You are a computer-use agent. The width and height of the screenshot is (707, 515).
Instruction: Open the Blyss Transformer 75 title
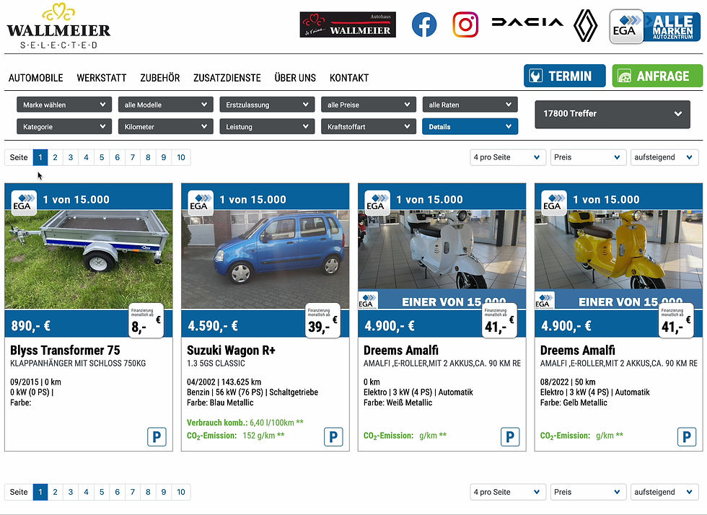65,351
